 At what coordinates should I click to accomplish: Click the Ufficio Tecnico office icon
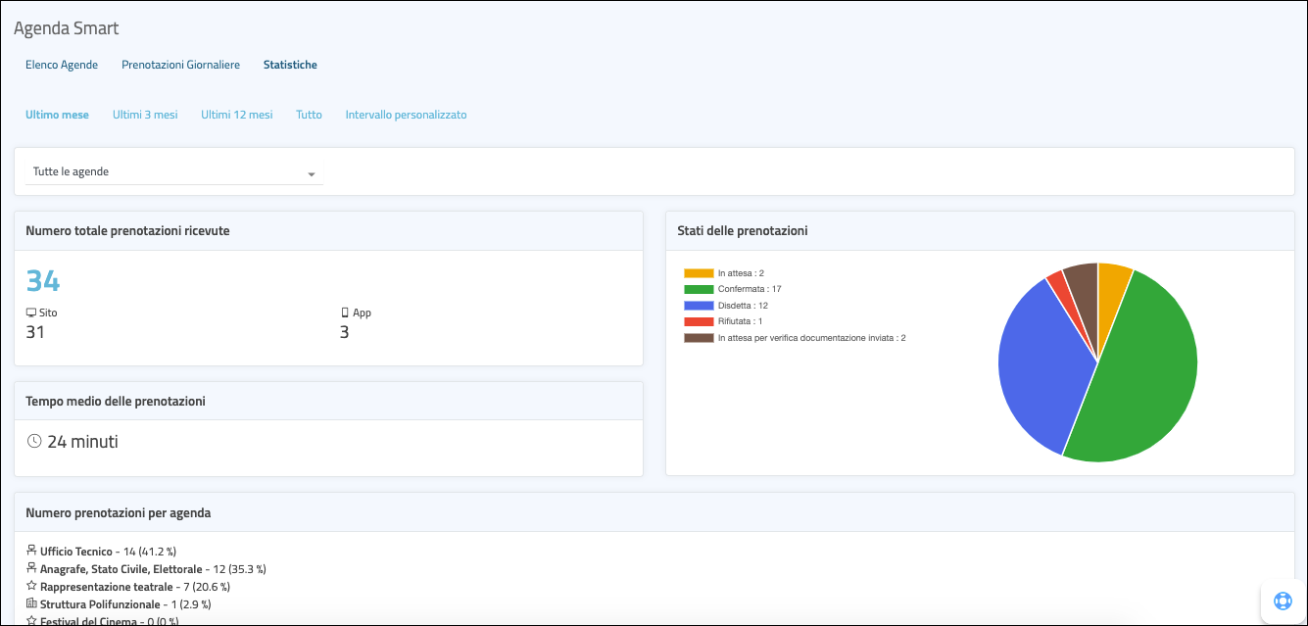pos(31,552)
